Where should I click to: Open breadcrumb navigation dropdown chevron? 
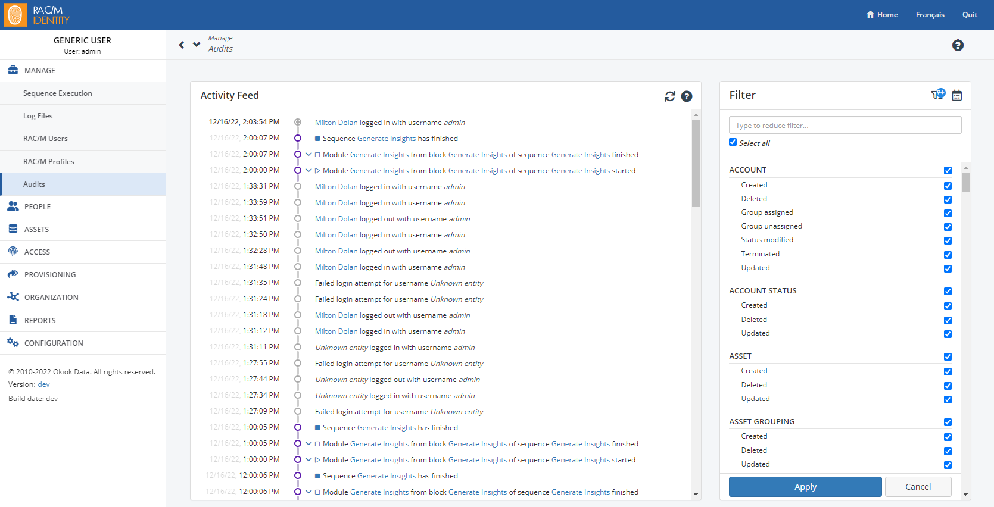click(x=197, y=45)
